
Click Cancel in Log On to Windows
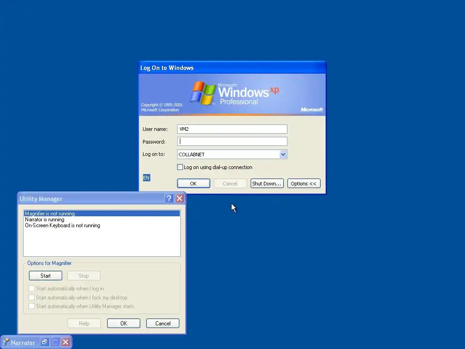(230, 184)
